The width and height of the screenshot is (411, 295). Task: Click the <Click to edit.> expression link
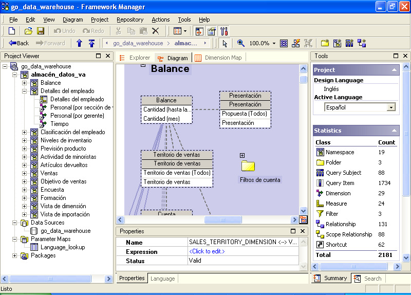[207, 251]
